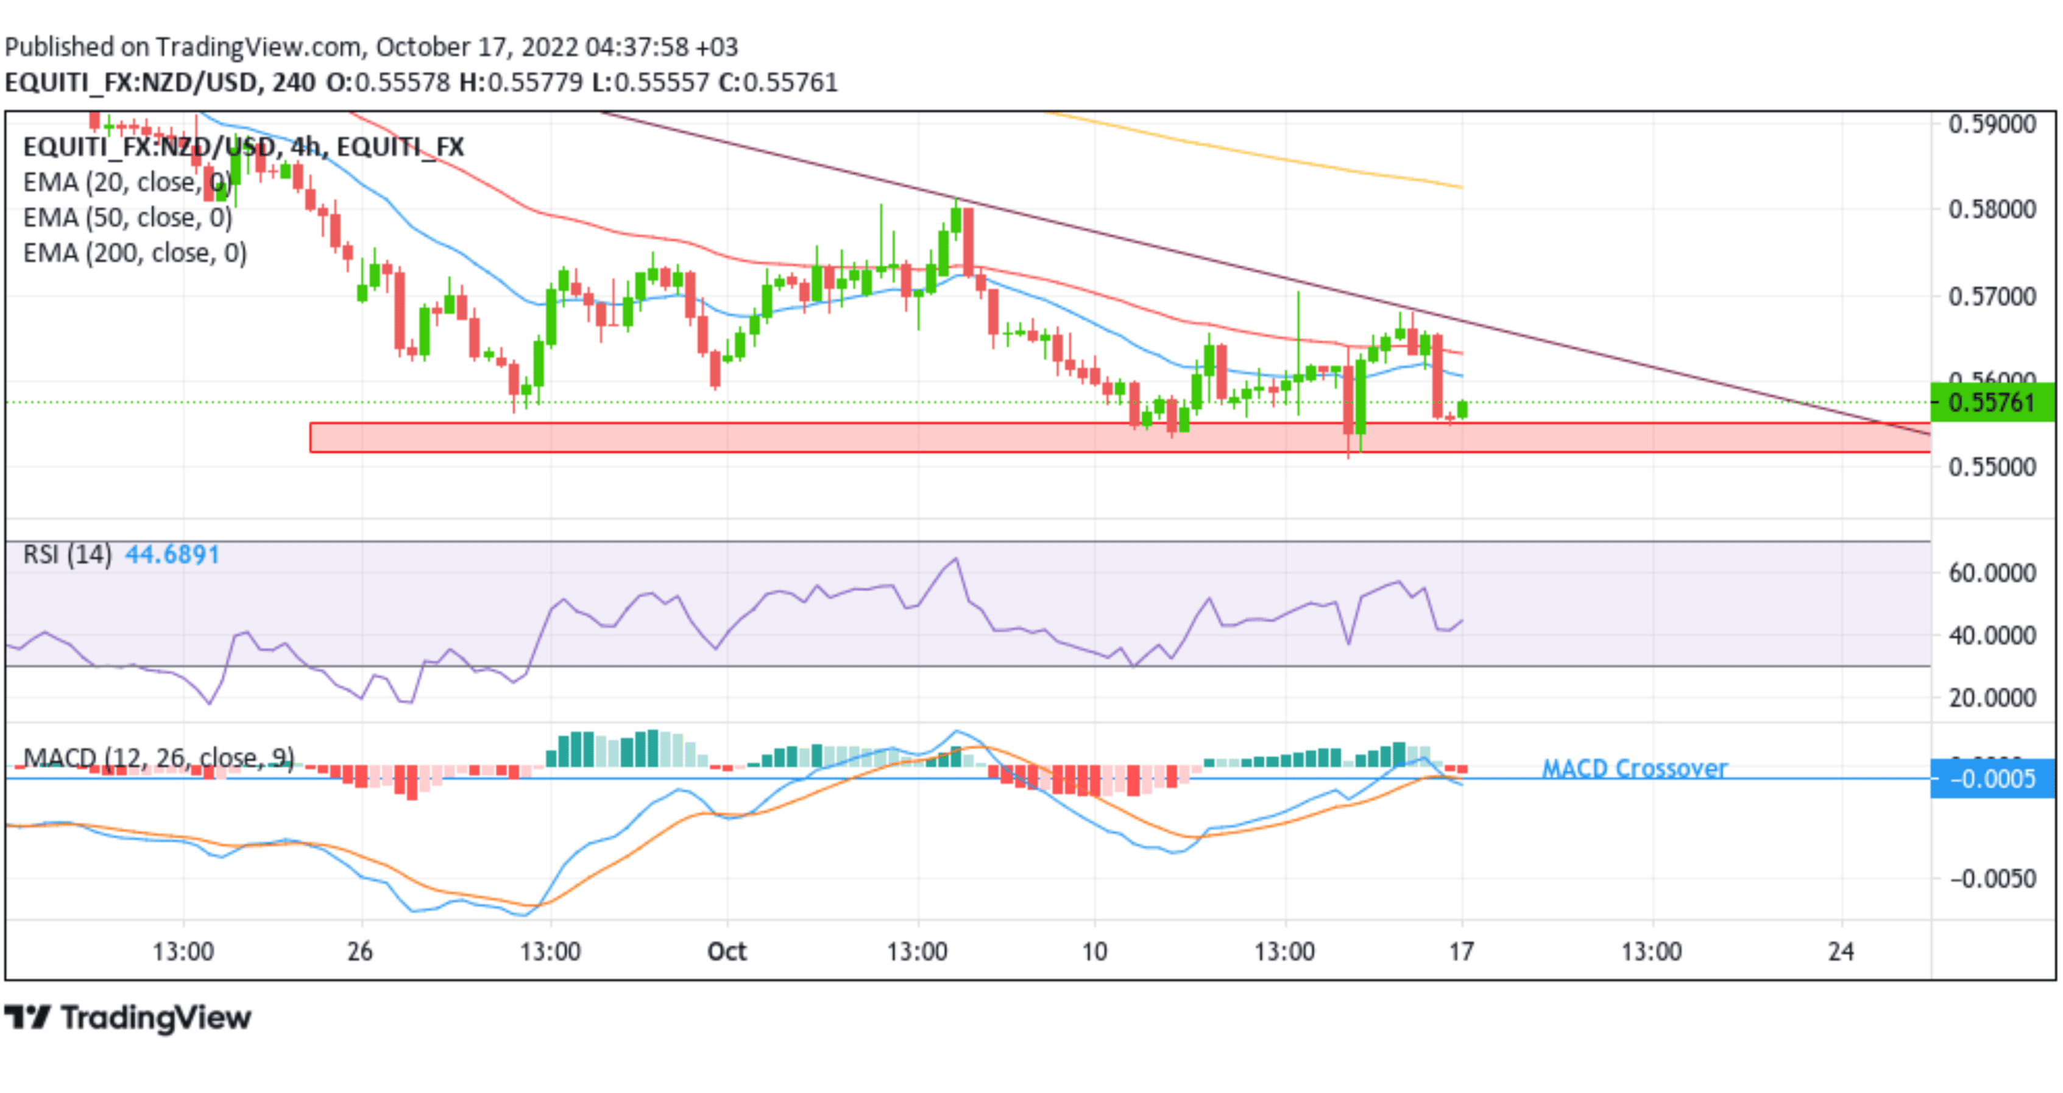Click the 0.55000 price axis label
The width and height of the screenshot is (2063, 1093).
[1992, 467]
